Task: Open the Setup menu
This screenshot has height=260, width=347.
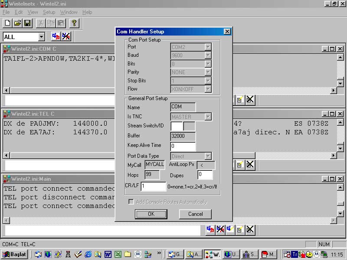Action: pyautogui.click(x=49, y=12)
